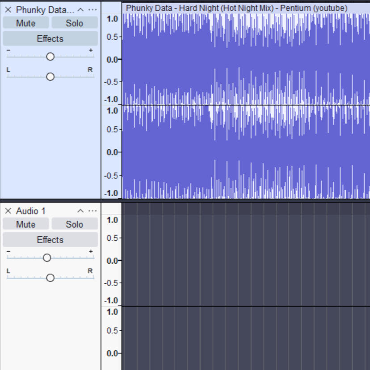This screenshot has width=370, height=370.
Task: Open Effects for Audio 1 track
Action: [50, 240]
